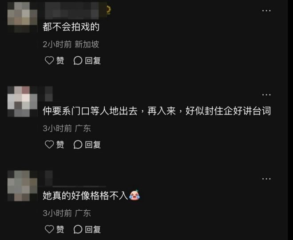293x240 pixels.
Task: Open first commenter's avatar profile
Action: click(22, 17)
